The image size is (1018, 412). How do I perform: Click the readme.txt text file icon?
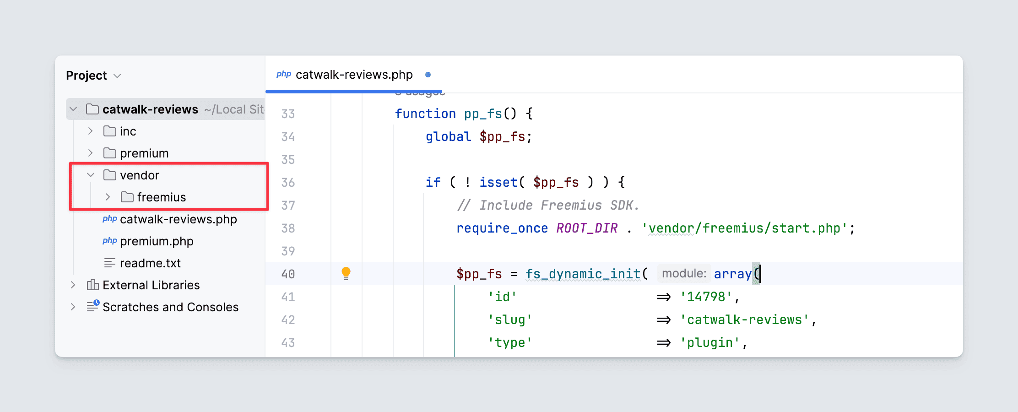click(110, 263)
